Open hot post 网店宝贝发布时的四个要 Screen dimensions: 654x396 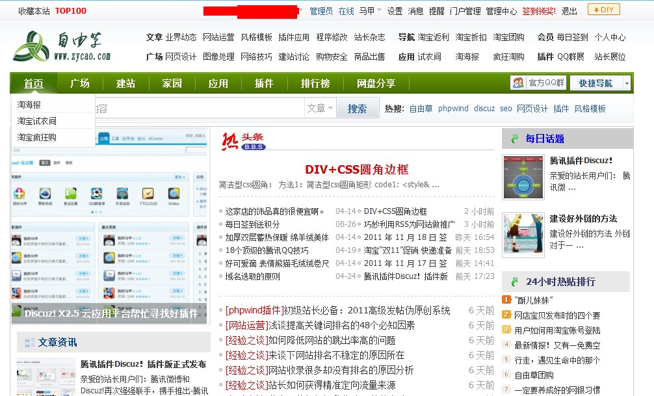[x=557, y=315]
